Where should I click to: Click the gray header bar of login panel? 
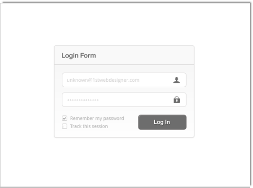124,55
